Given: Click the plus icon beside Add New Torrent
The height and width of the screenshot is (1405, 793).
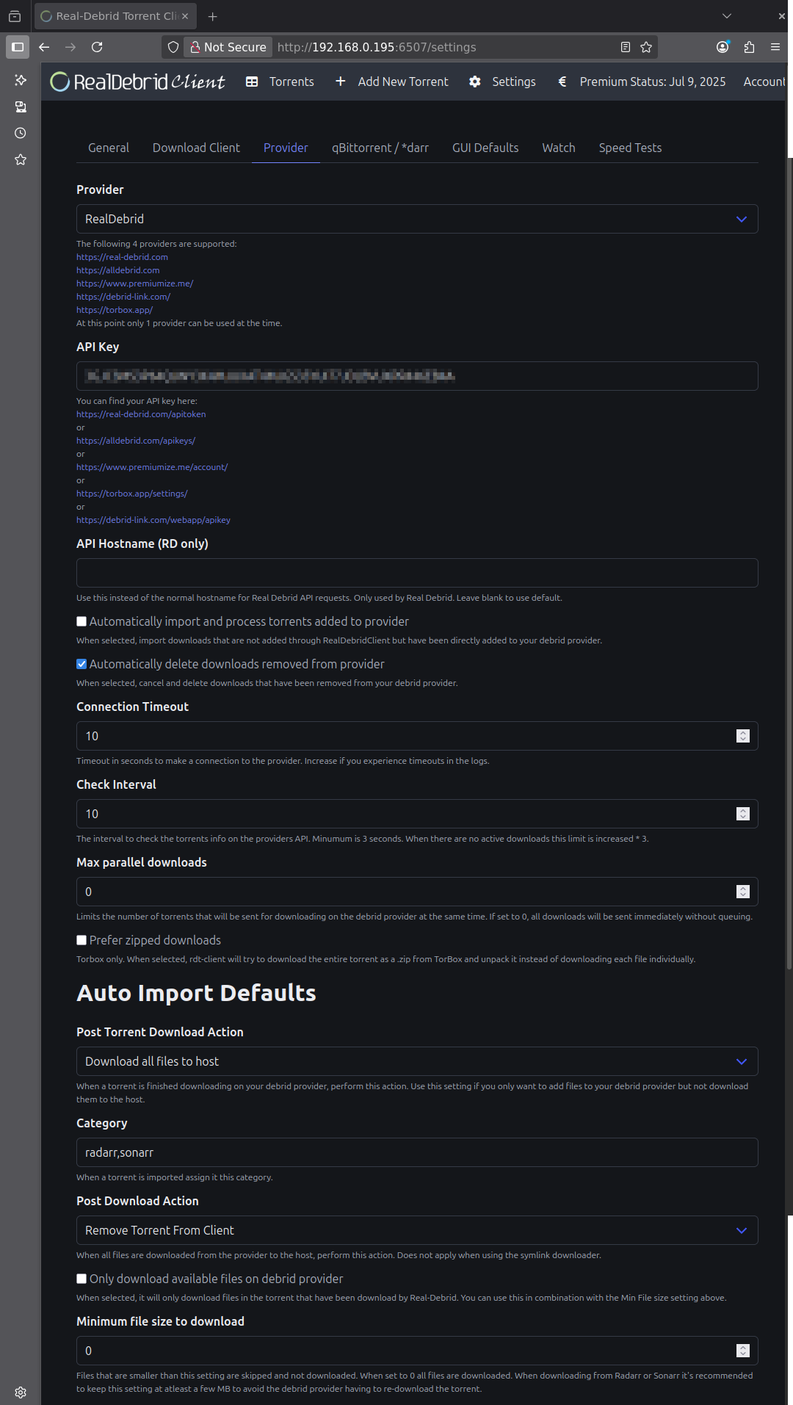Looking at the screenshot, I should 341,82.
